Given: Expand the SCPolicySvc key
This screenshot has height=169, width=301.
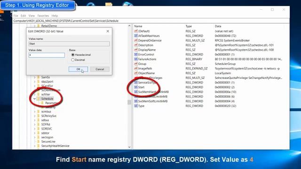Looking at the screenshot, I should (34, 116).
